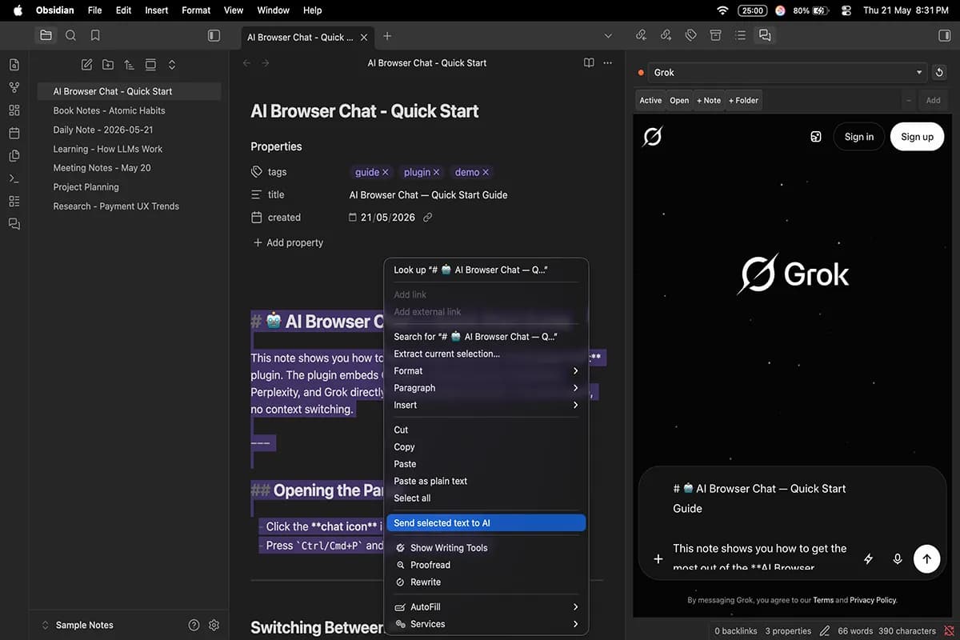Open Privacy Policy link
The height and width of the screenshot is (640, 960).
[873, 600]
